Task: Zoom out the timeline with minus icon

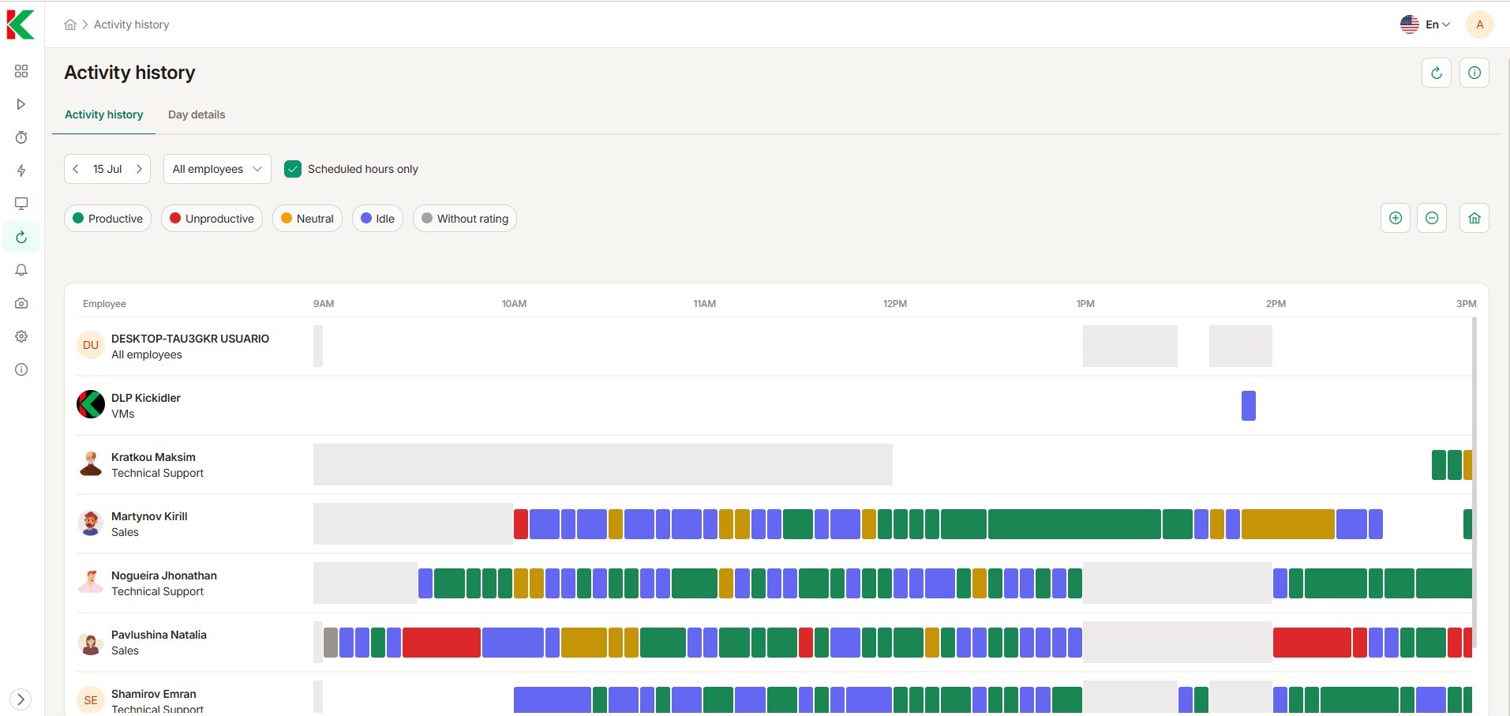Action: point(1432,218)
